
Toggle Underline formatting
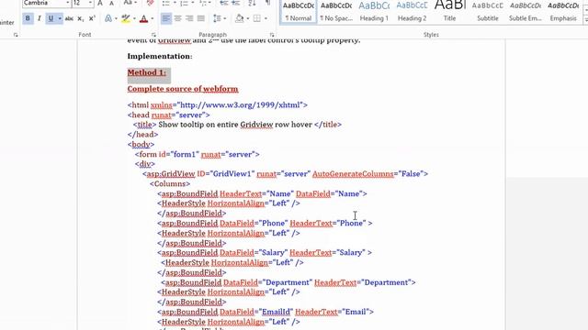(51, 18)
